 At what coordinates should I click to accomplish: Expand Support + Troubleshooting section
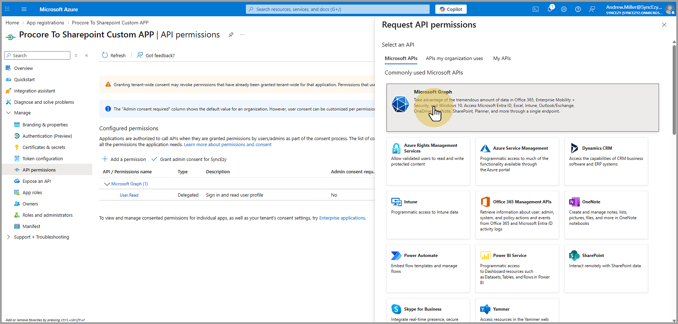9,237
